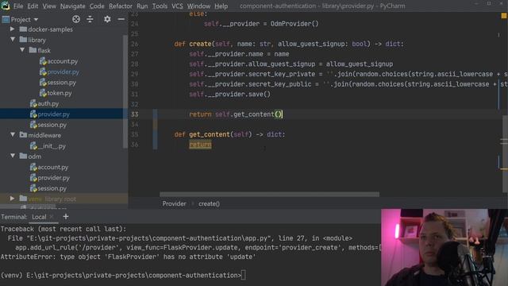Click the Project tree vertical scrollbar
This screenshot has height=286, width=508.
click(125, 91)
